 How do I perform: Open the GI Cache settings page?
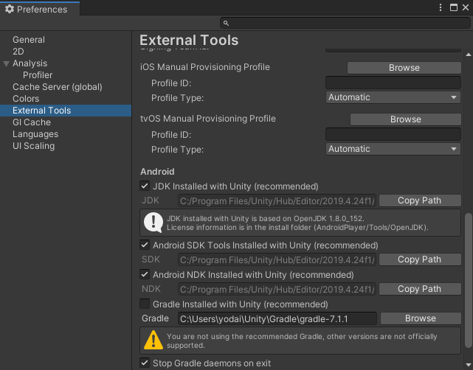[x=32, y=122]
